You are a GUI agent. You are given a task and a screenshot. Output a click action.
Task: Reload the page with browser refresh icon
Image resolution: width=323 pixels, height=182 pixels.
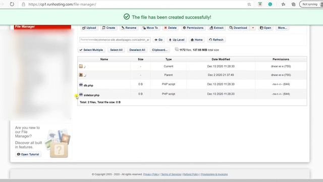pos(12,4)
